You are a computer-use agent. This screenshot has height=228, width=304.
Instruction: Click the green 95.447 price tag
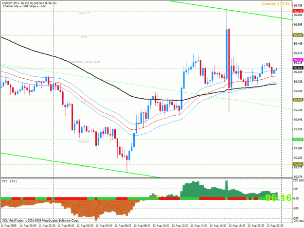298,140
